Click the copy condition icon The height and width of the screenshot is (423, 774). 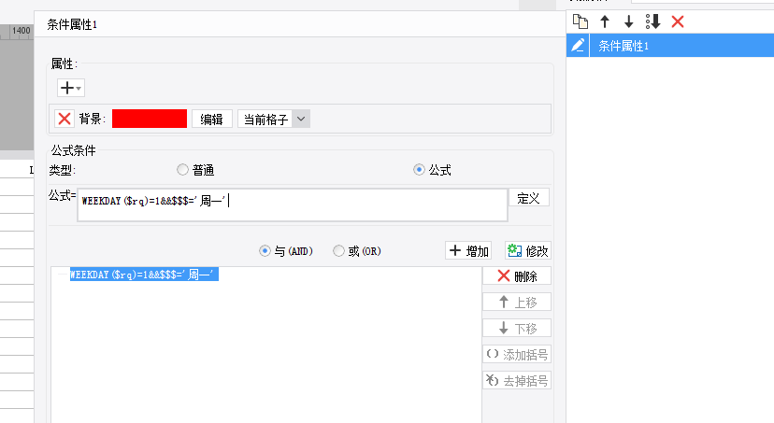[x=580, y=21]
